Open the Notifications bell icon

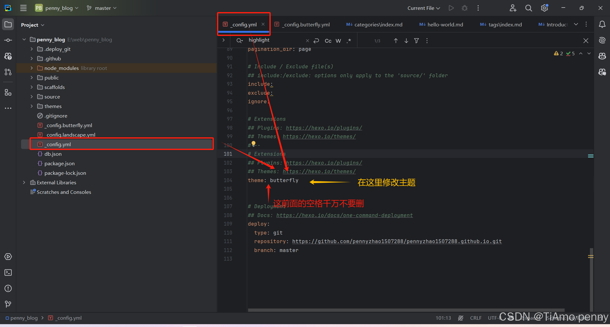pos(602,24)
